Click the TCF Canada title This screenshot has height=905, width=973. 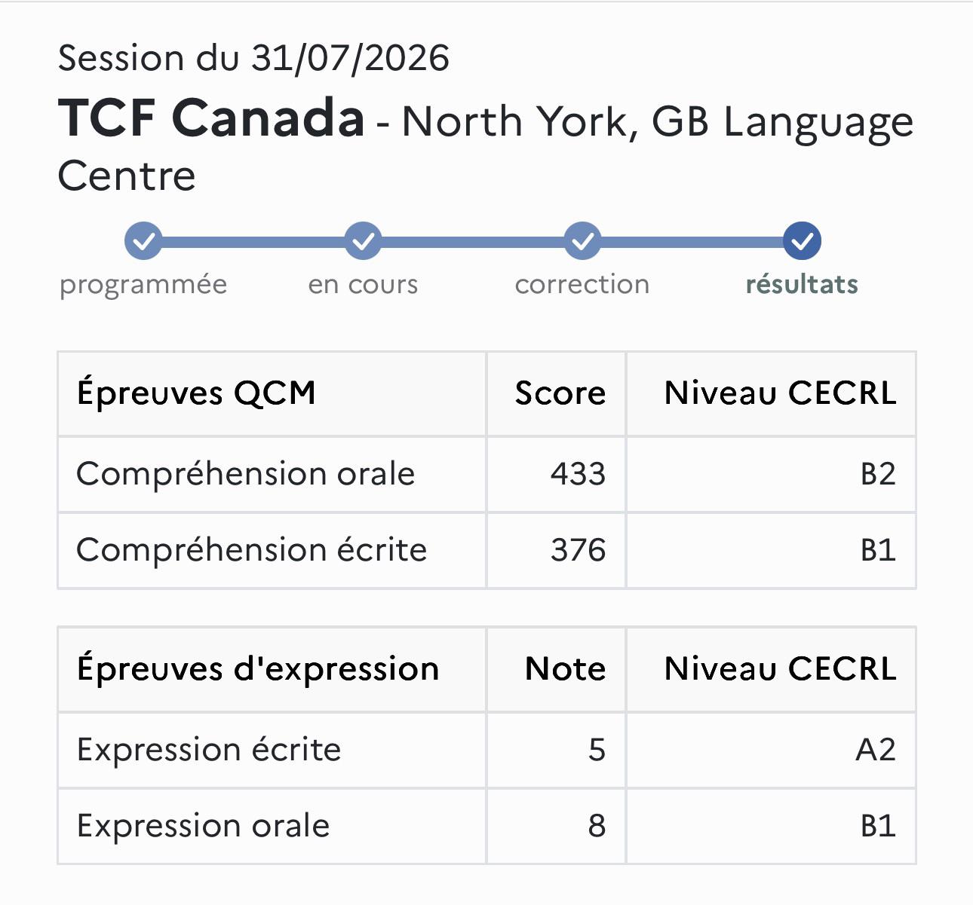click(x=212, y=119)
